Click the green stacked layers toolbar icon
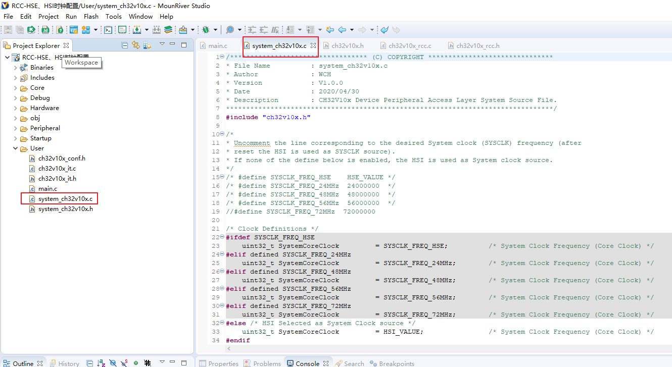 pos(168,30)
